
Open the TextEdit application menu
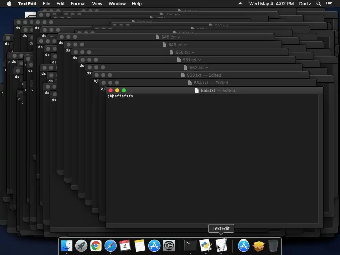pos(27,4)
